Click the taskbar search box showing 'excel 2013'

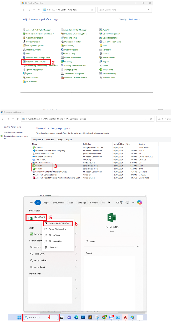coord(40,318)
